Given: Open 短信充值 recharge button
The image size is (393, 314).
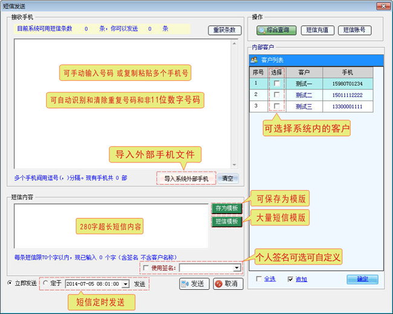Looking at the screenshot, I should (x=317, y=30).
